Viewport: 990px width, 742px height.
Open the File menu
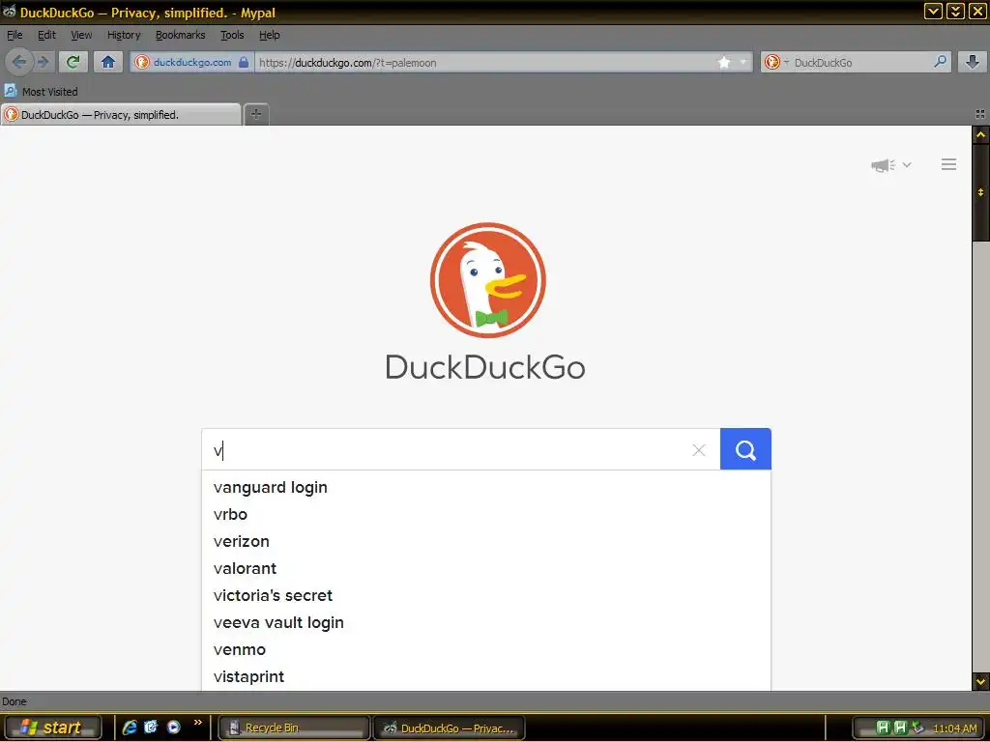(15, 35)
